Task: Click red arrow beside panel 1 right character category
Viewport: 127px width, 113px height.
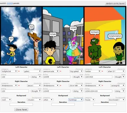Action: click(19, 86)
